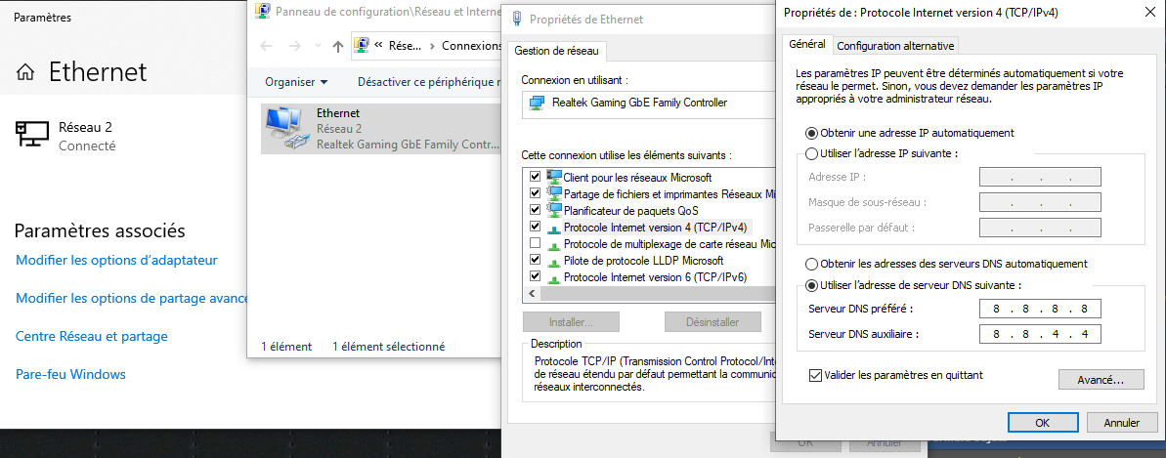Click the up-arrow navigation icon in explorer
The height and width of the screenshot is (458, 1166).
338,46
